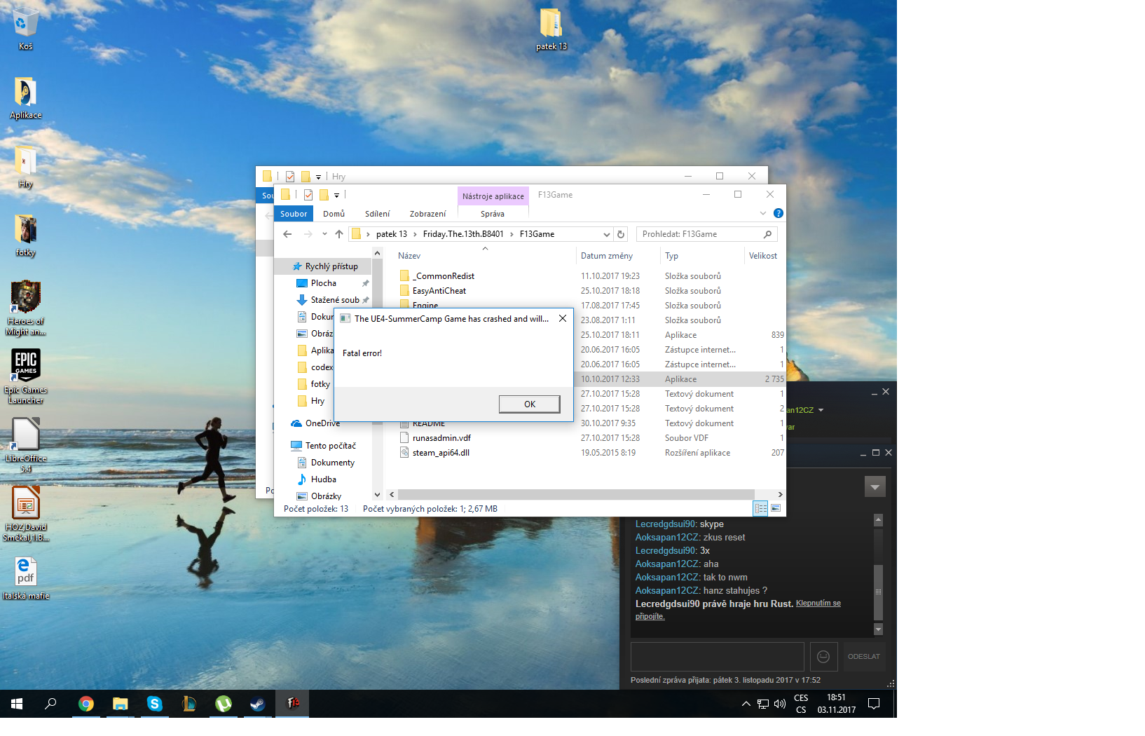Select the Hry desktop folder

click(25, 166)
